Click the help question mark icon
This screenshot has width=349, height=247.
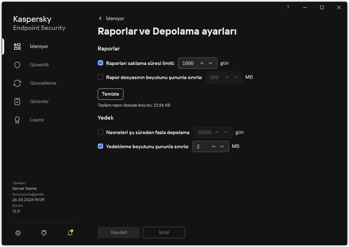(x=288, y=7)
